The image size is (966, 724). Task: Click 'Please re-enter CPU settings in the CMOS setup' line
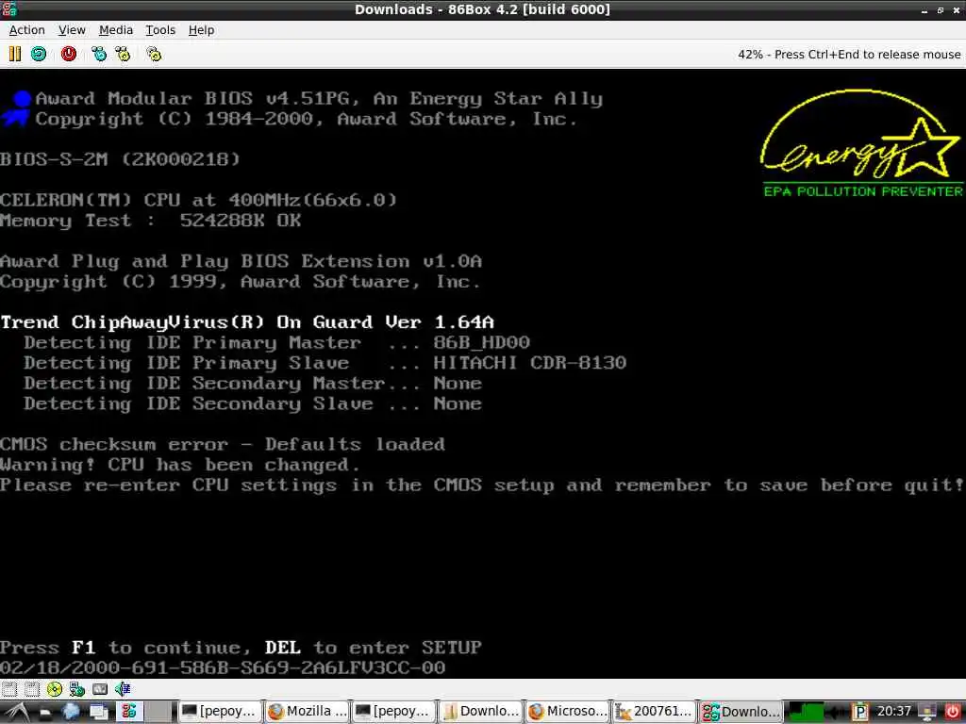click(x=482, y=485)
